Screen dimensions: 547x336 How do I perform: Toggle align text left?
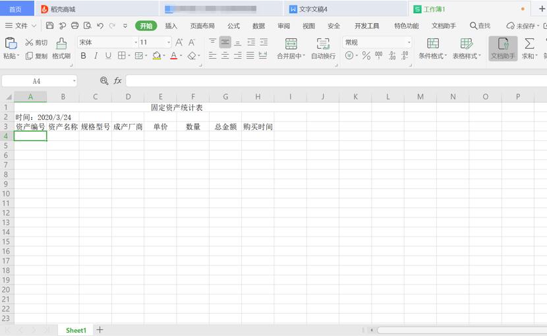pos(212,55)
